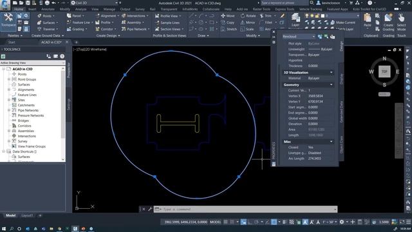Expand the Point Groups tree node
This screenshot has height=232, width=412.
click(x=9, y=79)
